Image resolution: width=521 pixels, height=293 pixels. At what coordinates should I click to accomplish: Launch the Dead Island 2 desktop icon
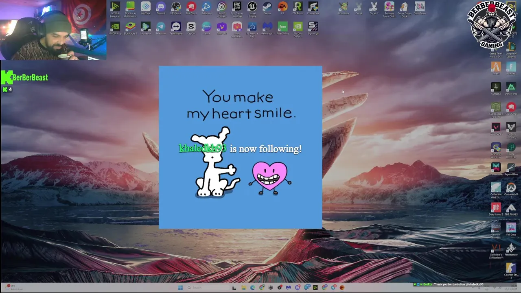tap(496, 209)
